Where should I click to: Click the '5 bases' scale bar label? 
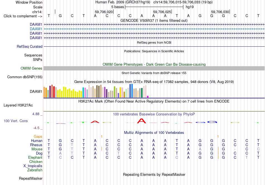[x=117, y=7]
